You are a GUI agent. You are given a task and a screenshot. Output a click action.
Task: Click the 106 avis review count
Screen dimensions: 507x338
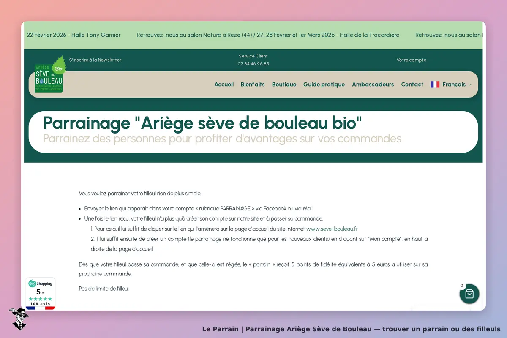coord(40,304)
